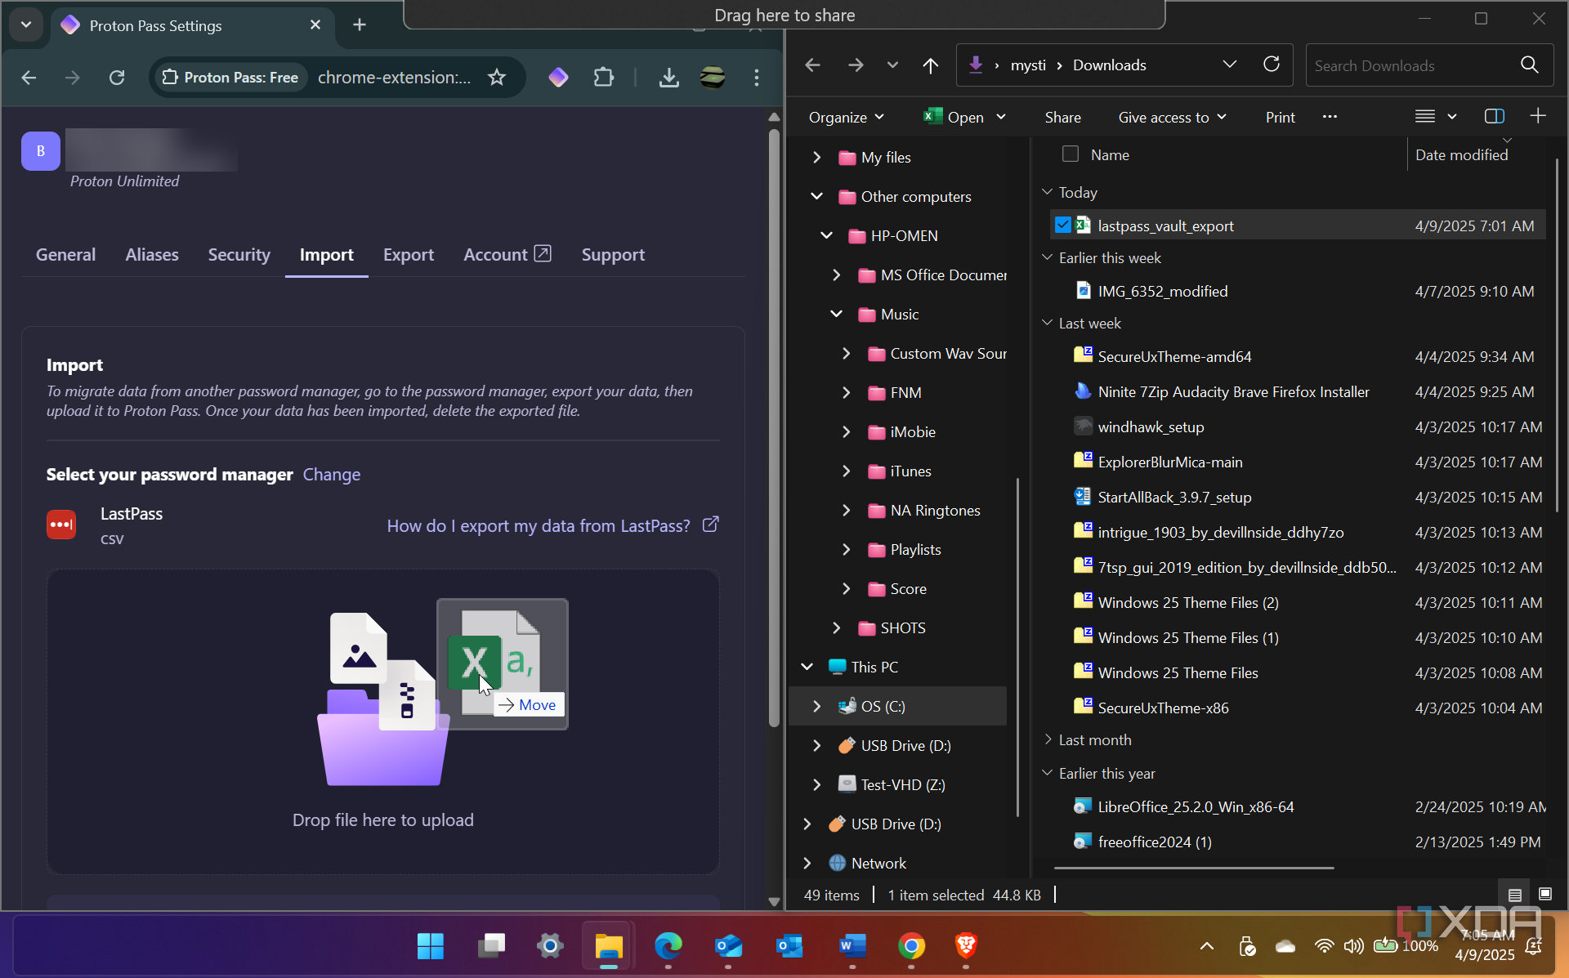Click the LastPass red logo icon
Image resolution: width=1569 pixels, height=978 pixels.
pyautogui.click(x=61, y=525)
